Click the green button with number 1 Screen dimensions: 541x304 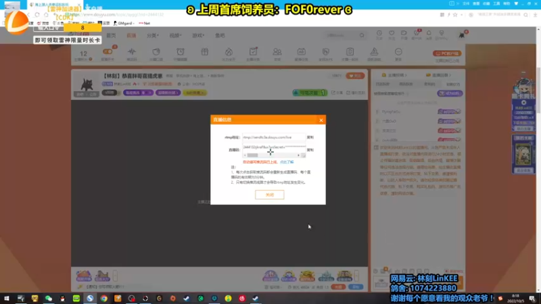pyautogui.click(x=310, y=93)
